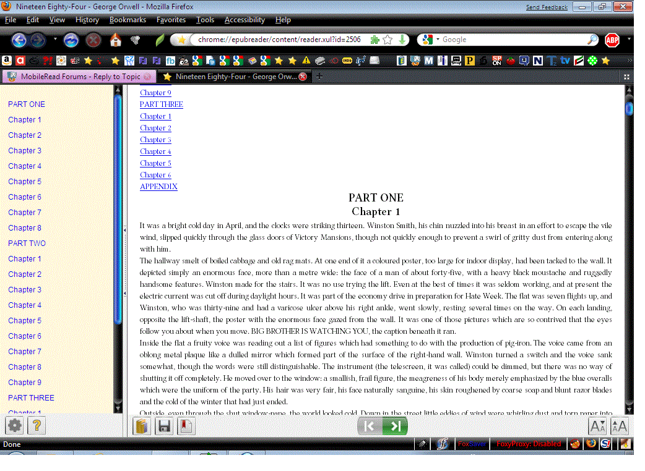
Task: Increase the reader font size
Action: pos(620,426)
